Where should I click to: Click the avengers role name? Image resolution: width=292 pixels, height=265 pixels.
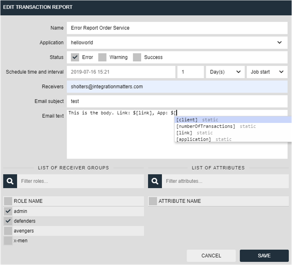pos(24,231)
